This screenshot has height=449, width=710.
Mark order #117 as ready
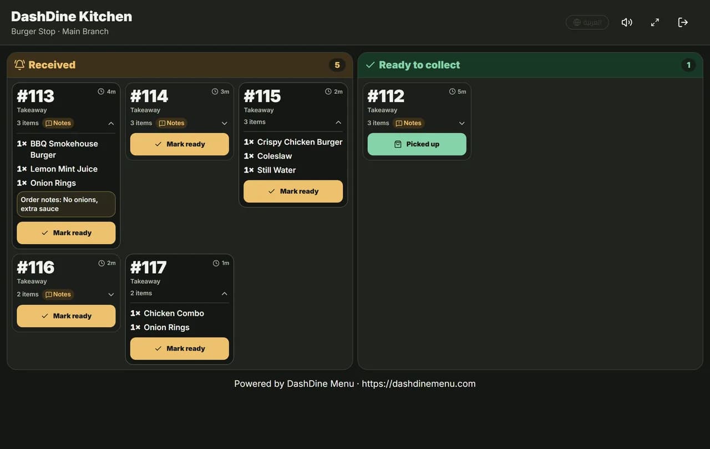point(180,349)
